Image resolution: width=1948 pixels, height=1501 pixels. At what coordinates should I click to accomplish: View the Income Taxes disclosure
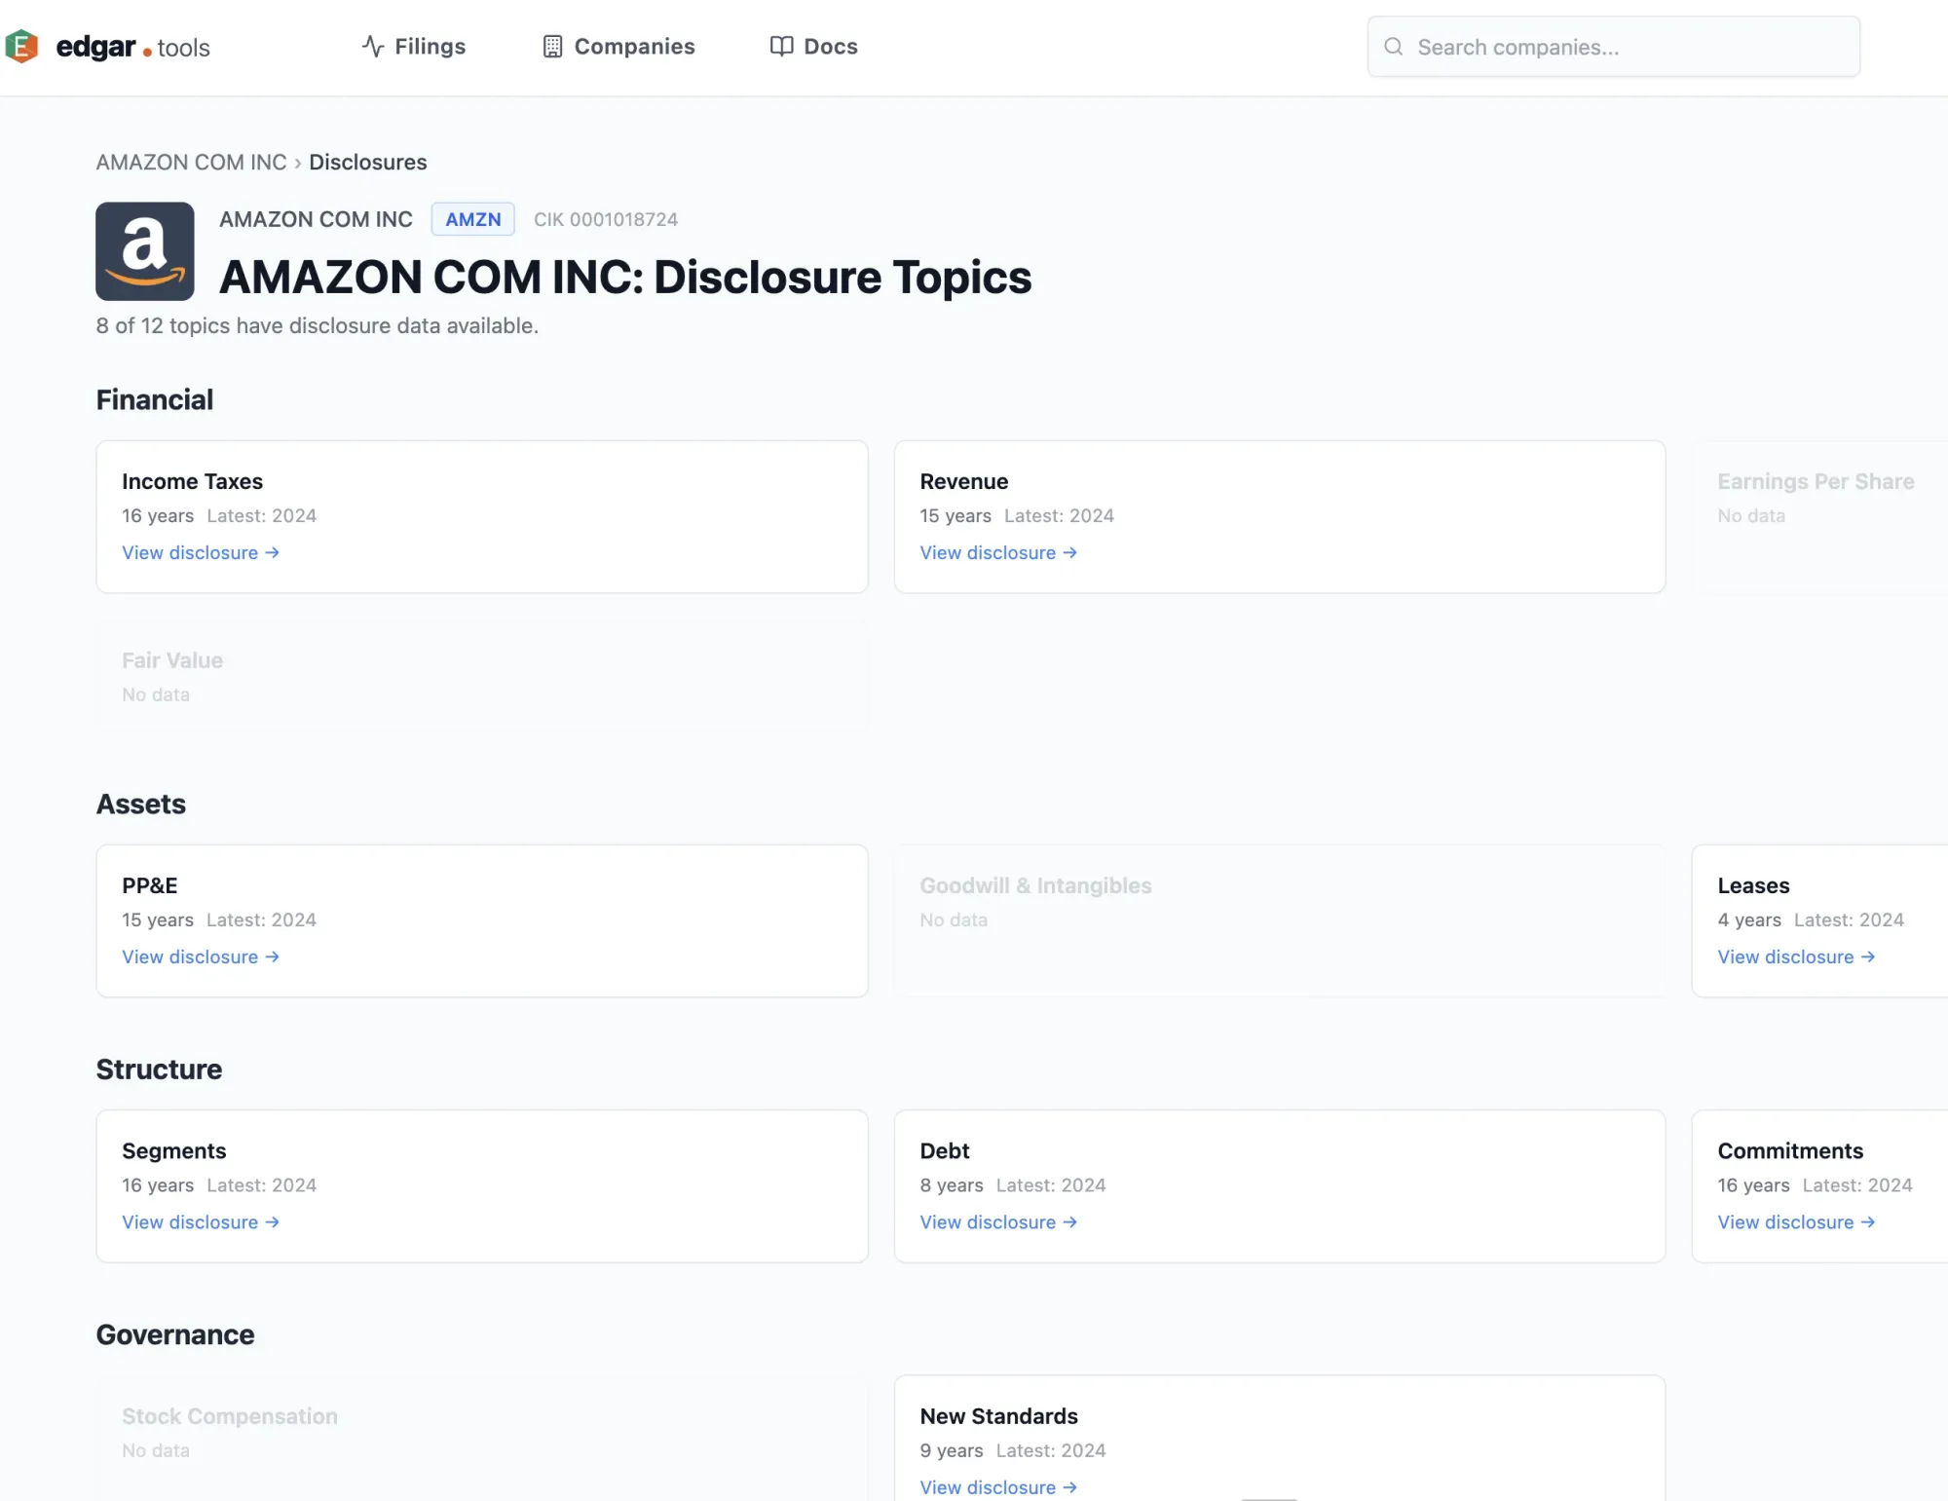200,552
